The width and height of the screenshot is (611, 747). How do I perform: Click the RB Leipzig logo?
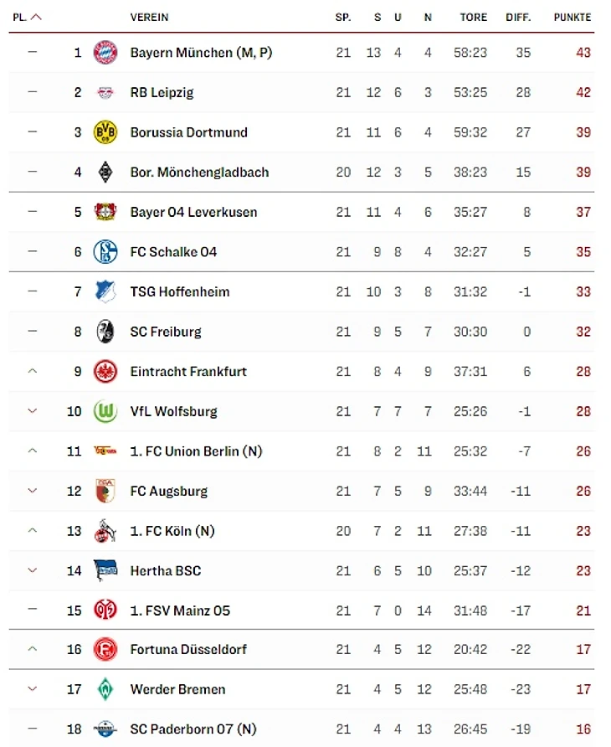[x=105, y=92]
